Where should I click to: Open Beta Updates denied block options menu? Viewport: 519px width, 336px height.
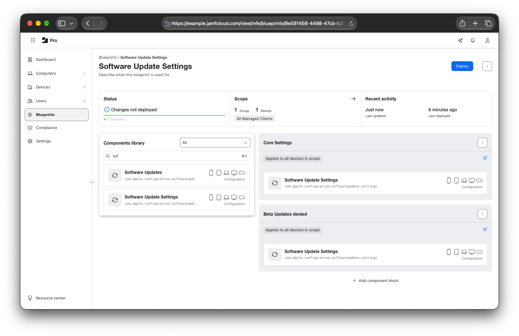click(482, 214)
